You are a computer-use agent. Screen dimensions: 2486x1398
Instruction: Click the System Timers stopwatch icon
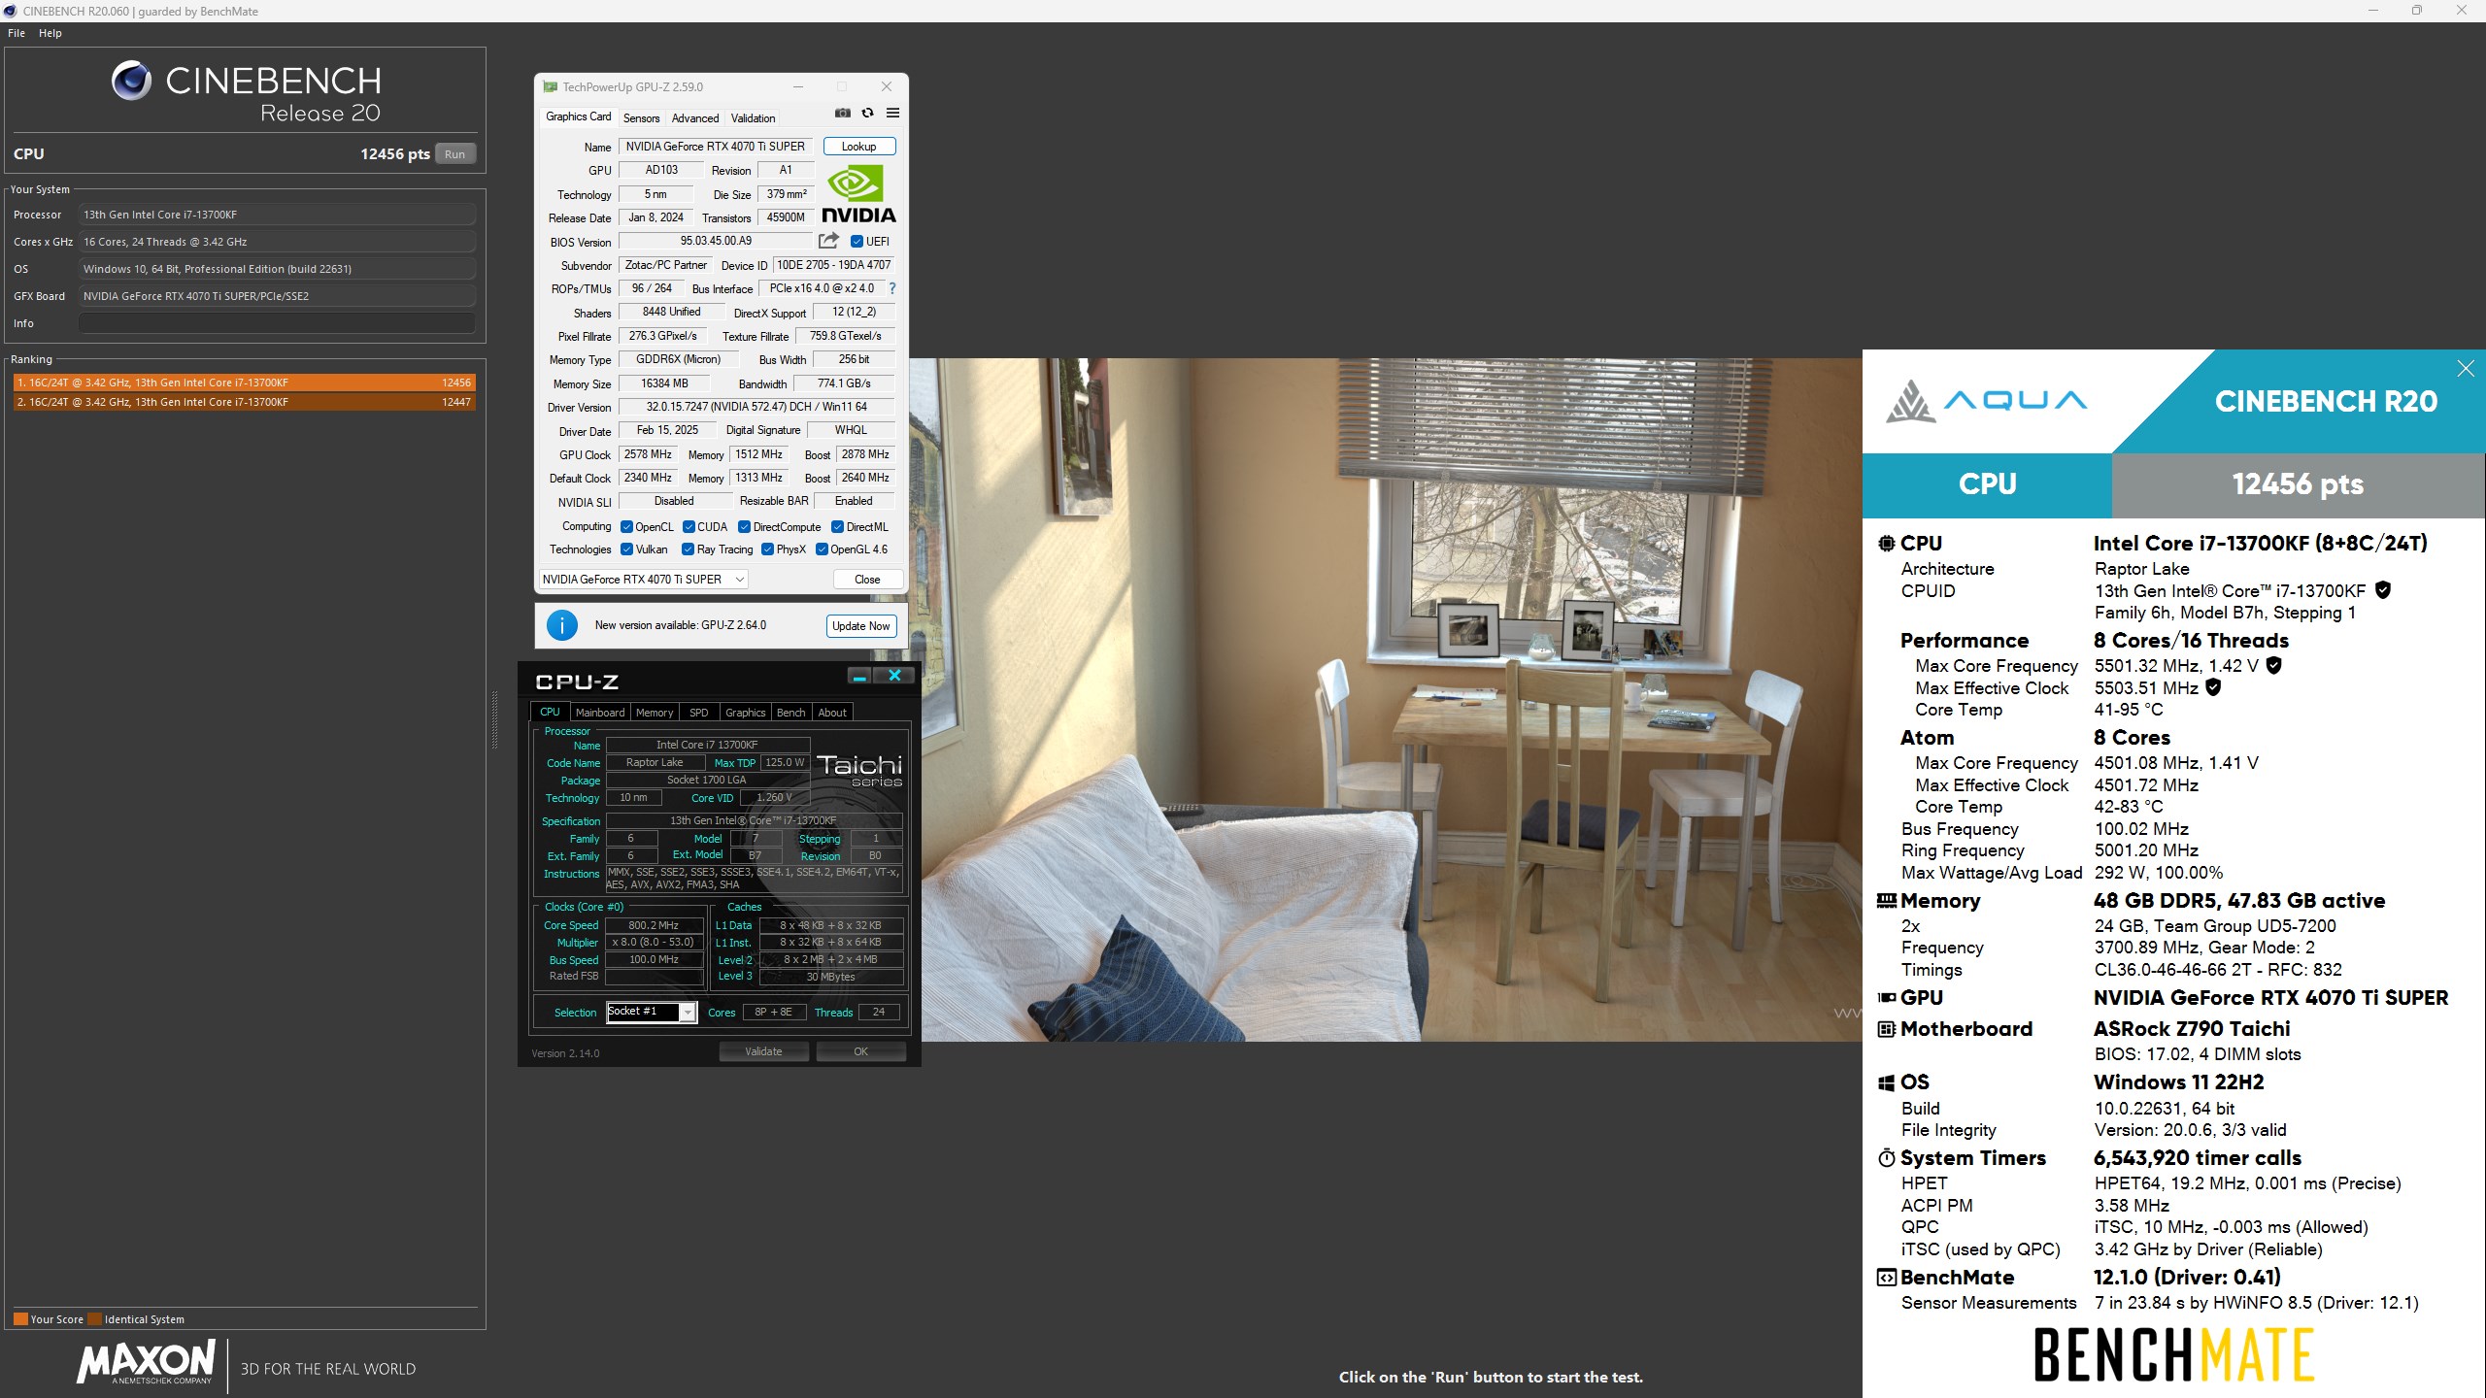coord(1887,1157)
